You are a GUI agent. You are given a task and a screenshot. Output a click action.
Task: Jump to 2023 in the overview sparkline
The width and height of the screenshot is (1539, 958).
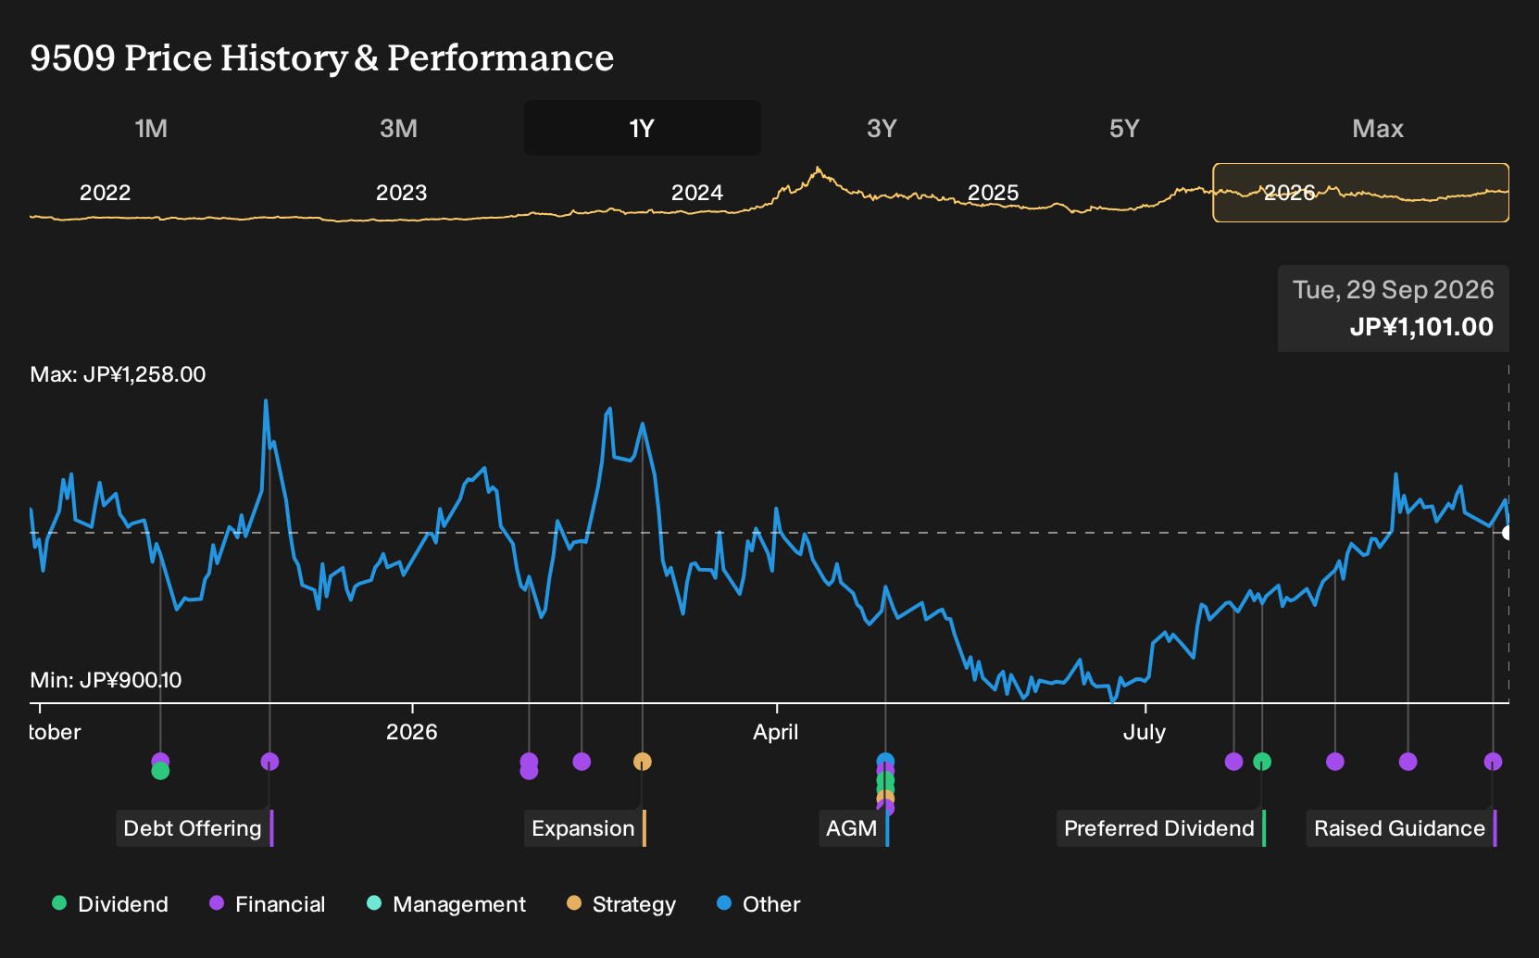coord(401,193)
